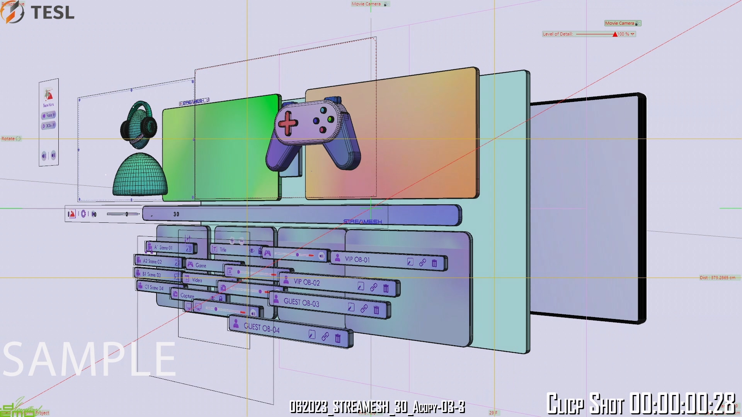
Task: Click the trash icon on VIP OB-01
Action: click(434, 264)
